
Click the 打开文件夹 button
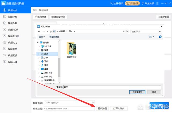point(119,108)
